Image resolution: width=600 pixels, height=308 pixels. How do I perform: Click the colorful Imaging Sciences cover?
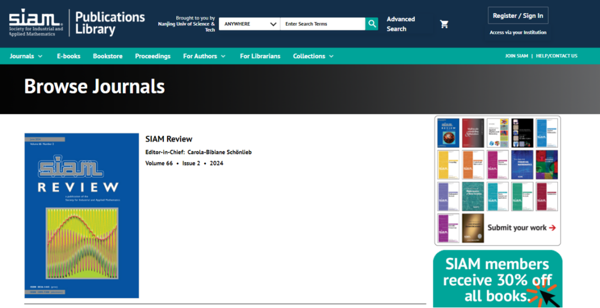[547, 165]
